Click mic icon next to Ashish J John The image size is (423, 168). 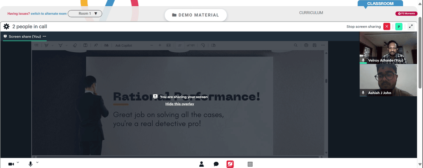click(363, 92)
